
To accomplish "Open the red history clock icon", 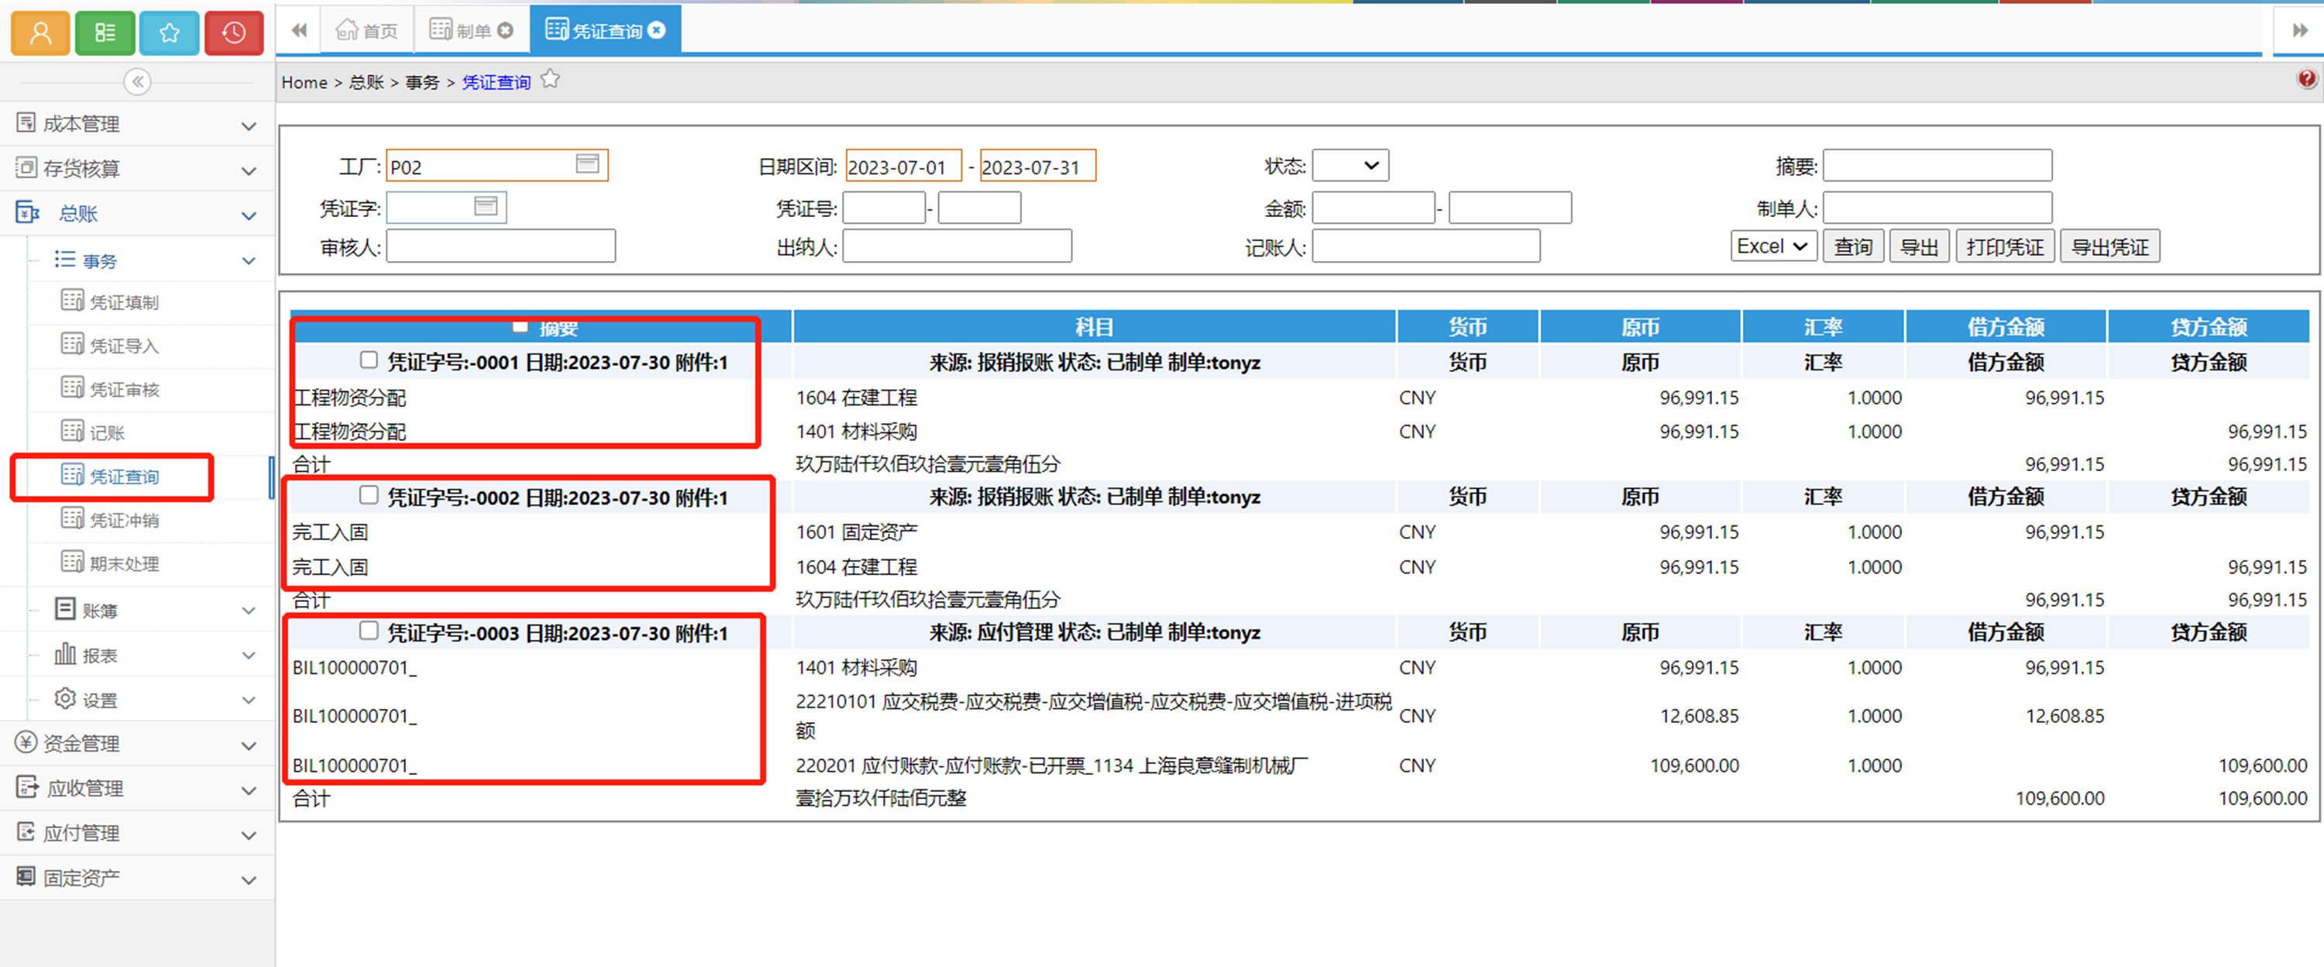I will point(234,33).
